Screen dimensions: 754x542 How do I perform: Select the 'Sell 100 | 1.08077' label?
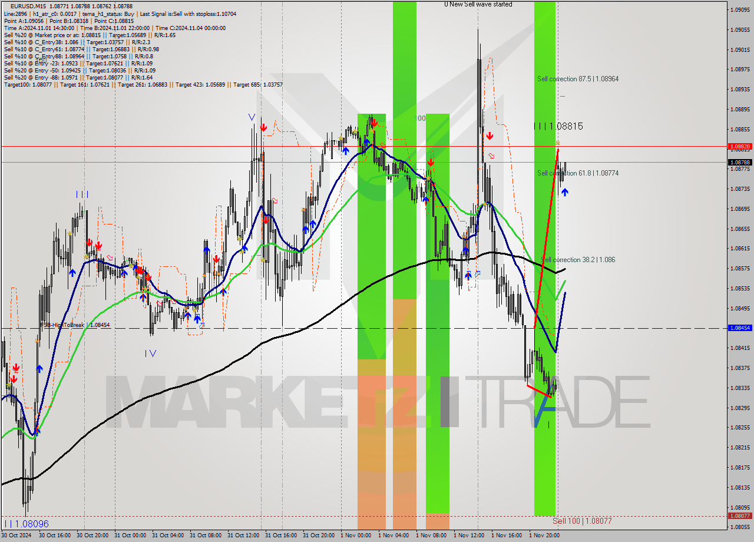click(x=582, y=521)
